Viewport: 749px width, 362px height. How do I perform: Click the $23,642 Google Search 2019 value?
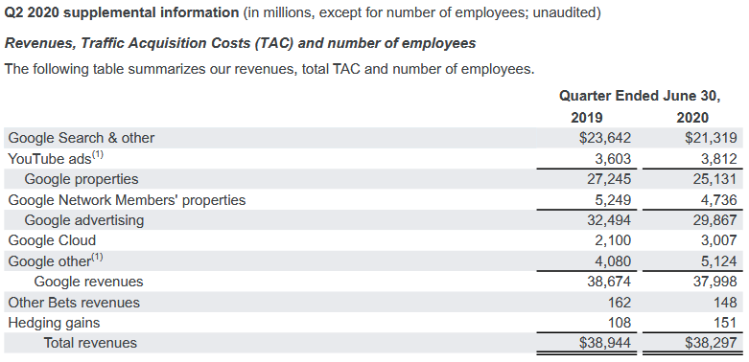point(605,138)
